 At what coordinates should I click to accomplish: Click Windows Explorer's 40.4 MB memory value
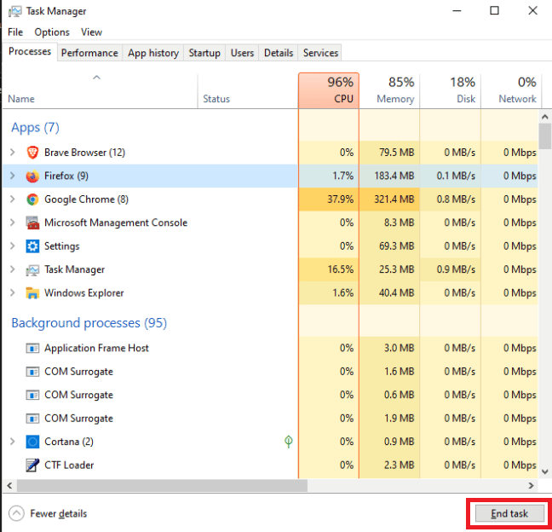tap(396, 293)
